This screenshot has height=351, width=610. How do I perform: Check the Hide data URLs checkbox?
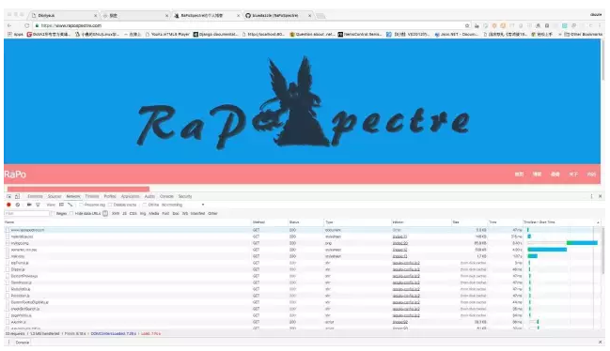pos(71,214)
